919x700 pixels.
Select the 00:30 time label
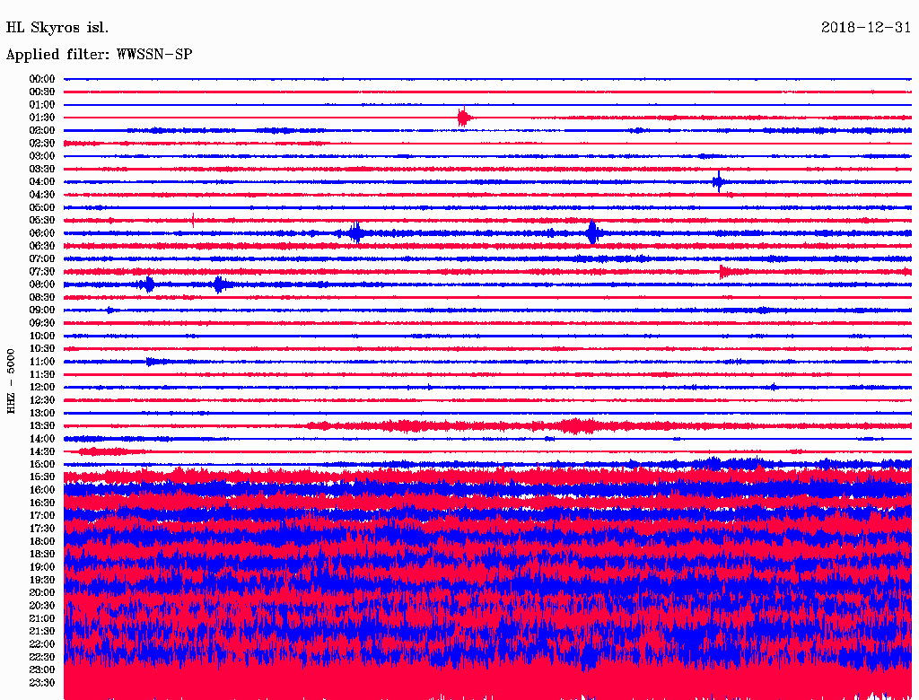tap(42, 92)
